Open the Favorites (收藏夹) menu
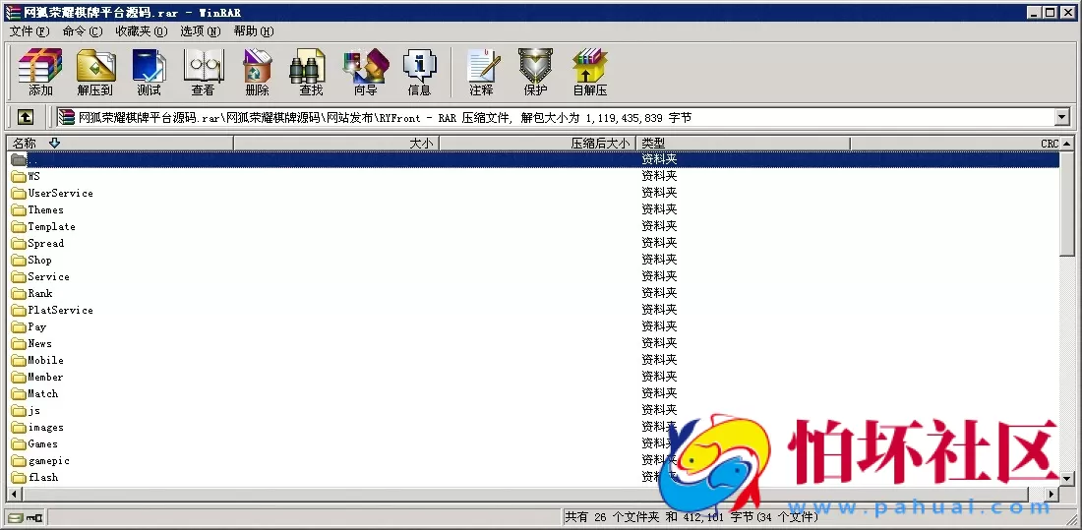Image resolution: width=1082 pixels, height=530 pixels. pos(142,31)
